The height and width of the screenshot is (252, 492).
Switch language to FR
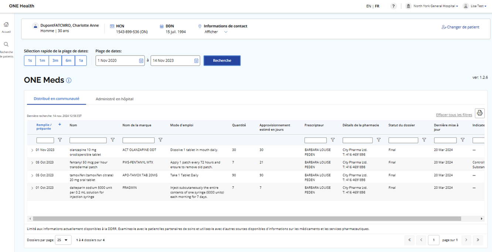377,6
